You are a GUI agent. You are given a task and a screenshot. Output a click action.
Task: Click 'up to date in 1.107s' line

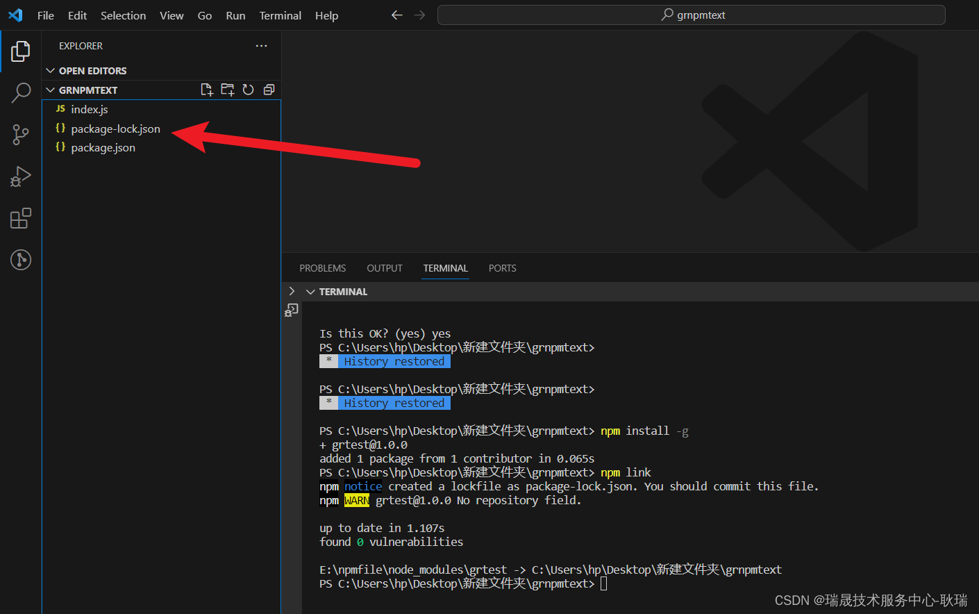tap(382, 528)
